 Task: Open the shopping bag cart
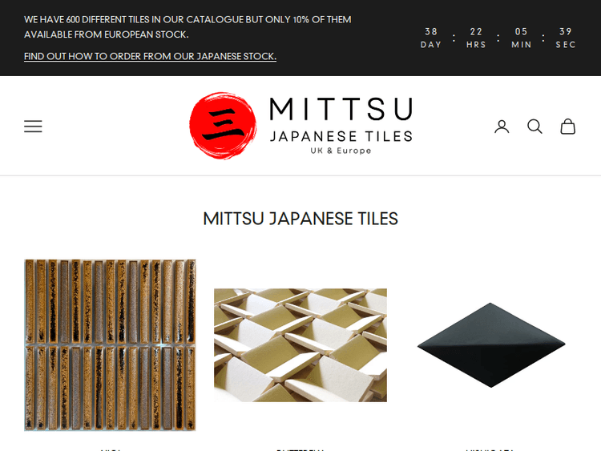point(567,127)
